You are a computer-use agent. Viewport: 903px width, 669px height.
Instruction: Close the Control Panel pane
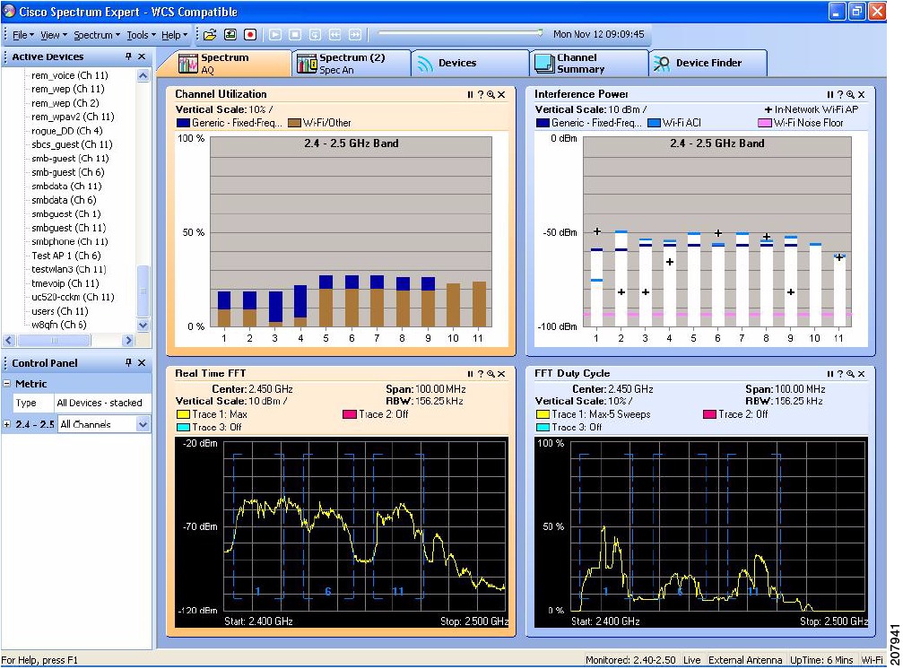(x=142, y=362)
